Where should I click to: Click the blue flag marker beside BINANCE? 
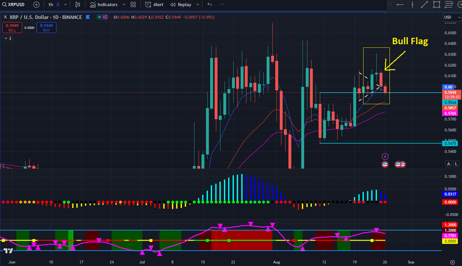coord(88,17)
